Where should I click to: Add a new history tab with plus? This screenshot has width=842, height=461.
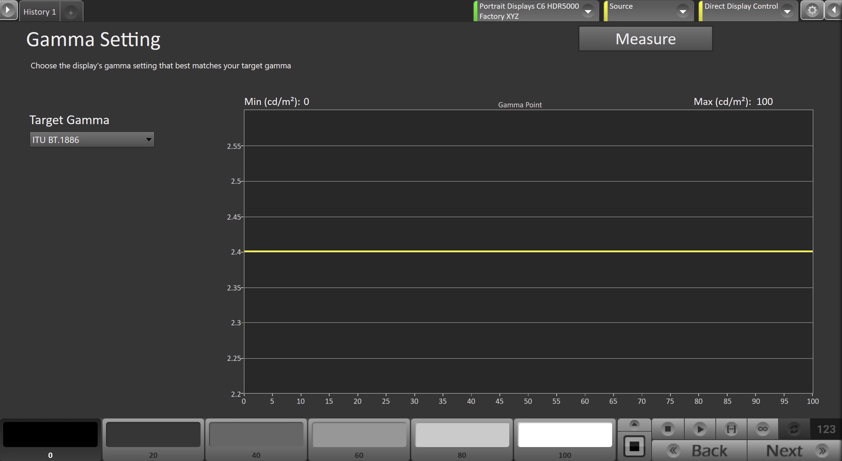click(x=71, y=13)
